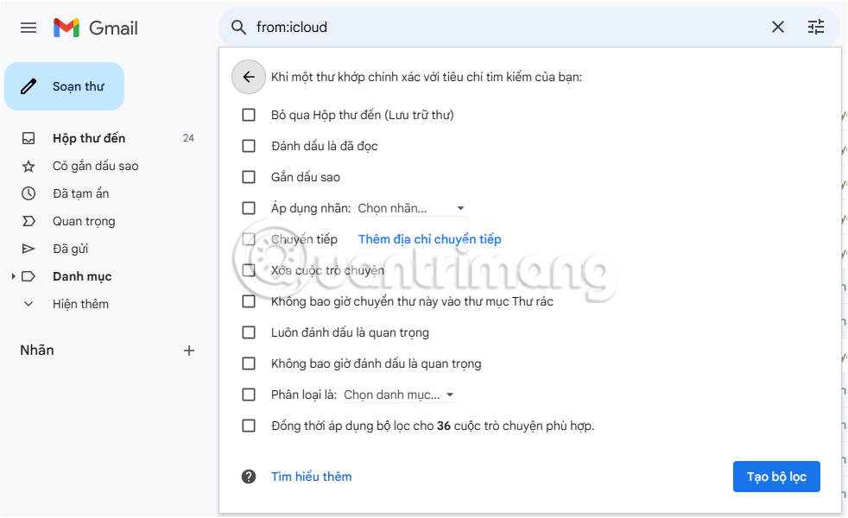This screenshot has width=848, height=518.
Task: Clear the search query with the X icon
Action: pyautogui.click(x=777, y=27)
